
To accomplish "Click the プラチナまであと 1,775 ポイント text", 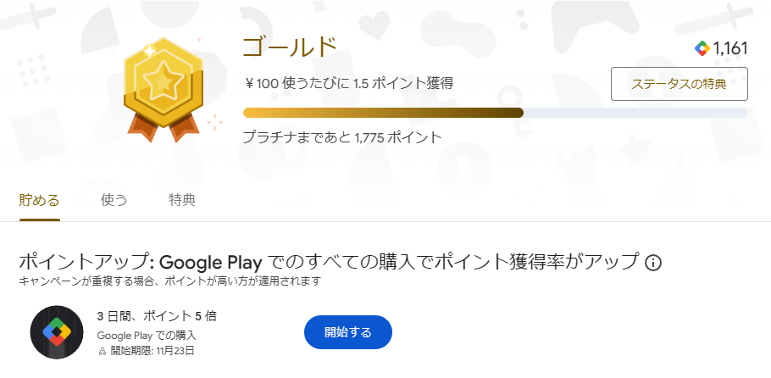I will (x=342, y=137).
